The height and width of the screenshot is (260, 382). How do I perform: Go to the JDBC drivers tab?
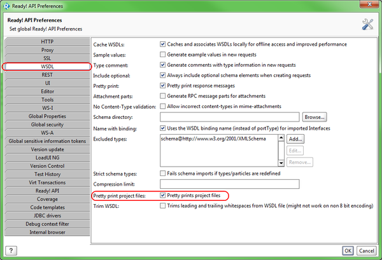pyautogui.click(x=47, y=216)
